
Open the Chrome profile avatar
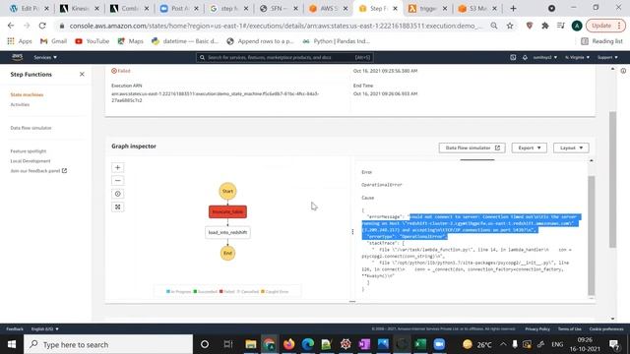pyautogui.click(x=577, y=26)
